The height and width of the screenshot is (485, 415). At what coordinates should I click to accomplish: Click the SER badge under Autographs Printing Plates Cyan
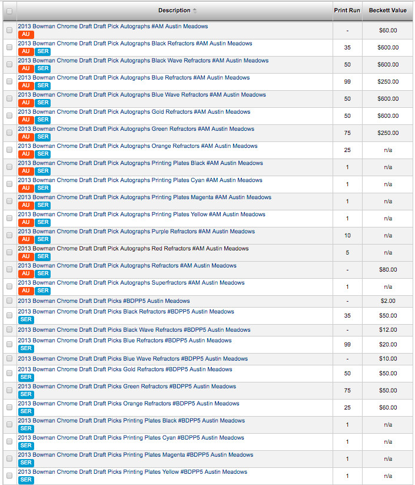(x=42, y=188)
